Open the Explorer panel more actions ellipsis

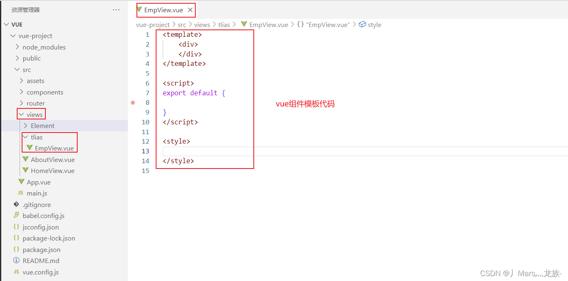tap(116, 10)
